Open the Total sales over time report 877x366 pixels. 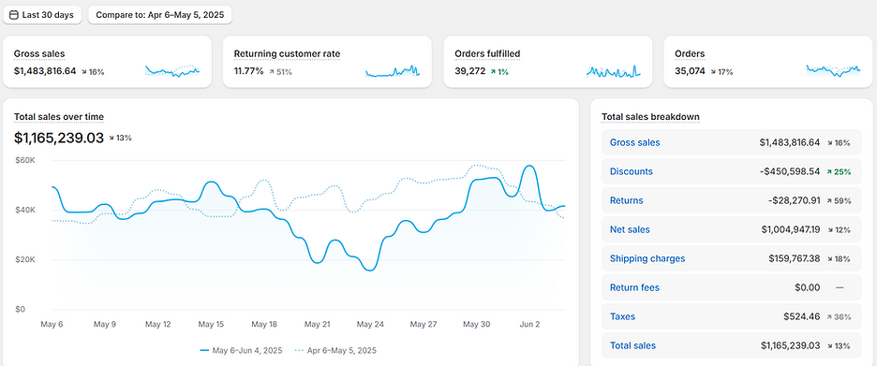pyautogui.click(x=59, y=117)
